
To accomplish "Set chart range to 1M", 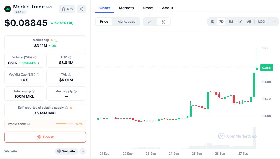I will pyautogui.click(x=231, y=22).
